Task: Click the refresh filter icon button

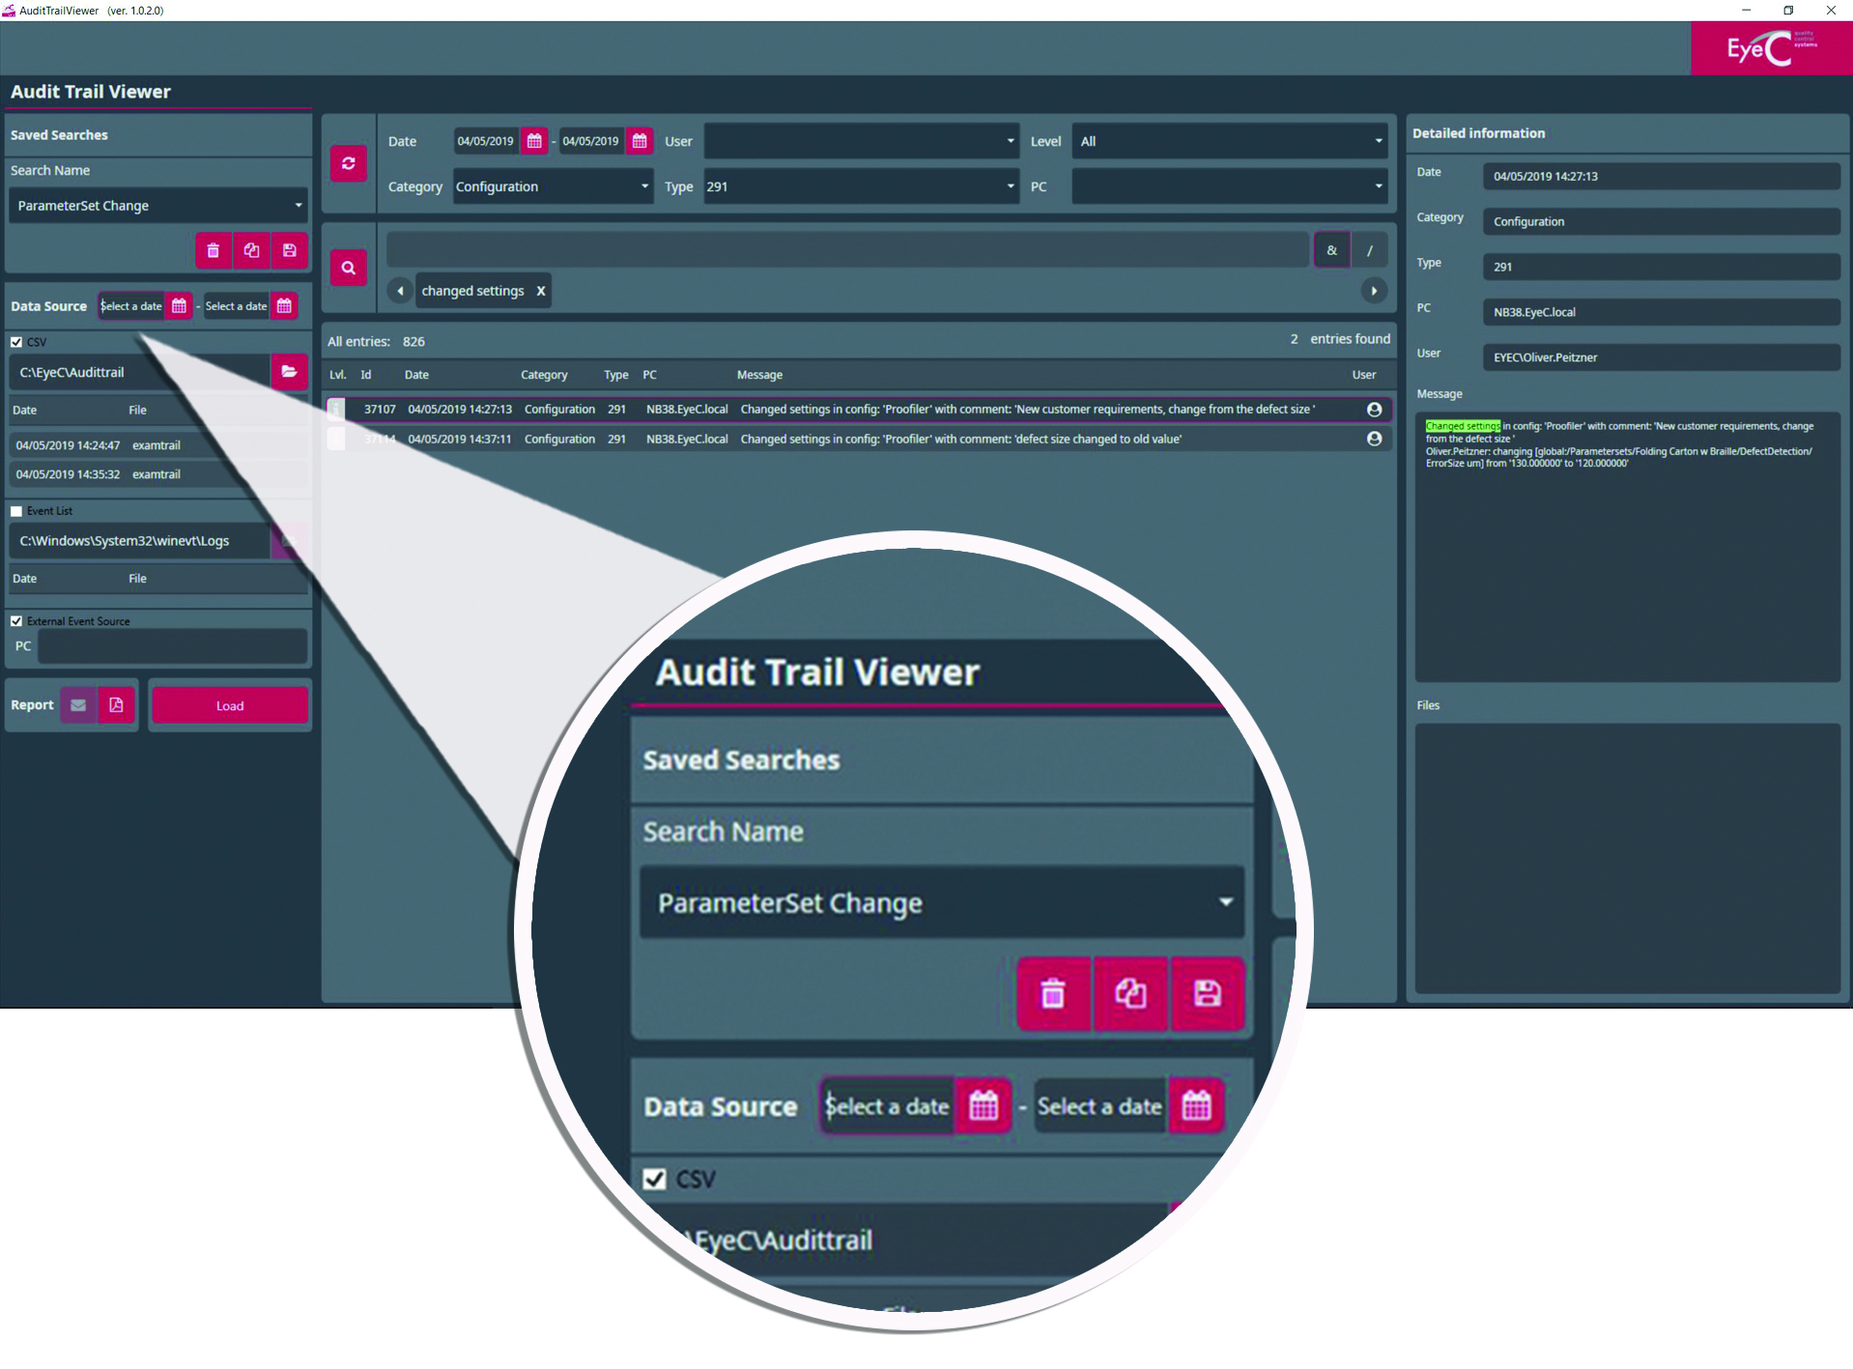Action: 348,163
